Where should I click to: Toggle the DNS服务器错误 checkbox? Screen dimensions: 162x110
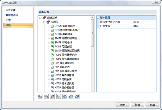(x=52, y=34)
